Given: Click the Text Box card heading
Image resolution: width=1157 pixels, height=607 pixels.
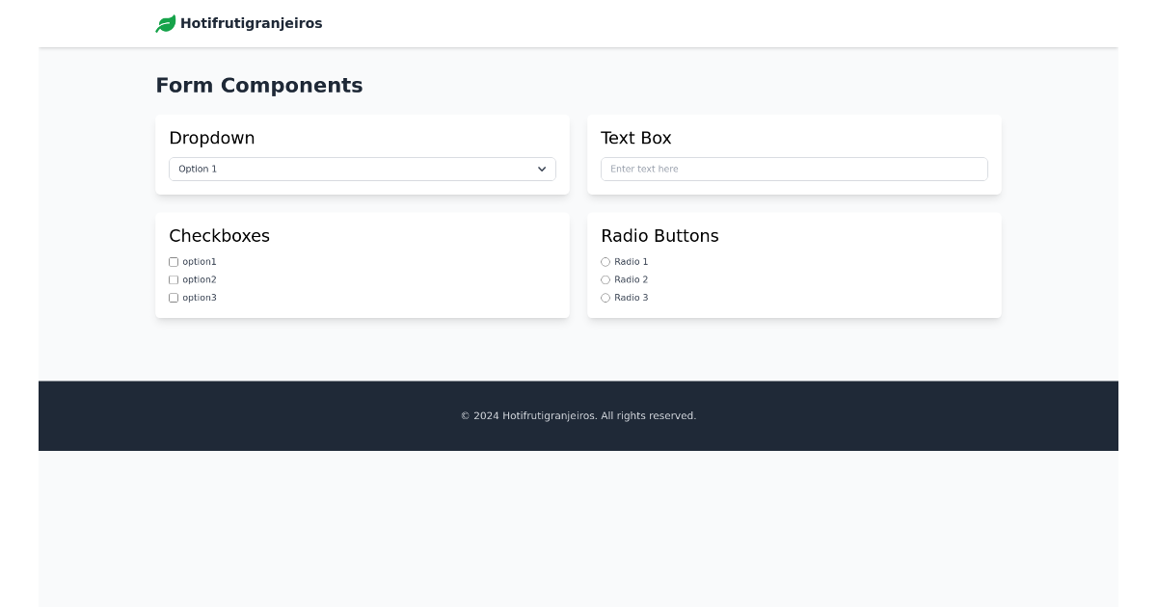Looking at the screenshot, I should [x=636, y=138].
